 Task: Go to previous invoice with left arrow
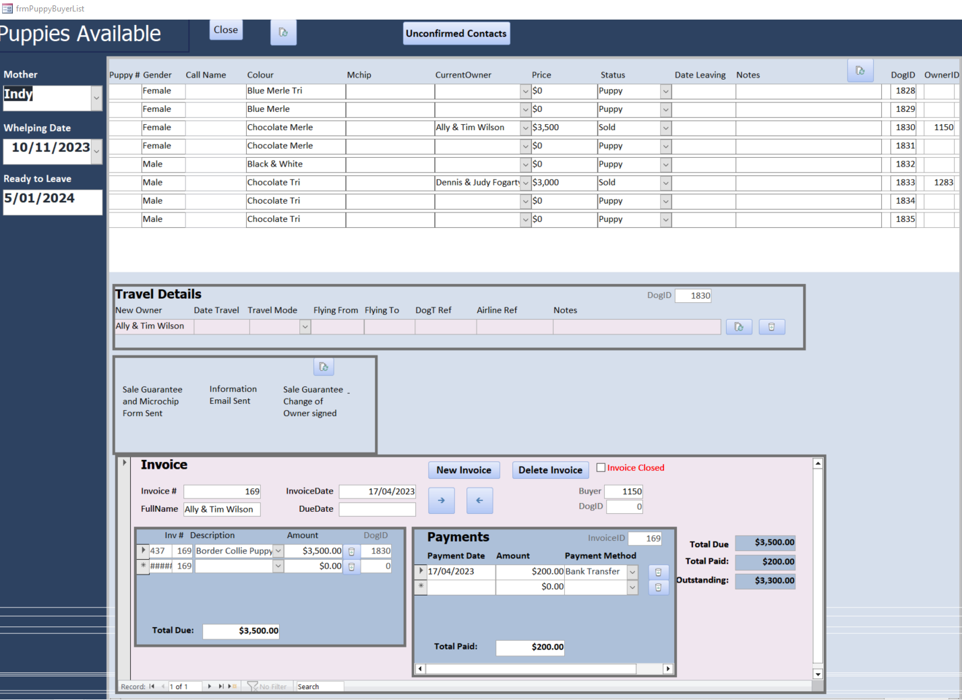pos(479,500)
